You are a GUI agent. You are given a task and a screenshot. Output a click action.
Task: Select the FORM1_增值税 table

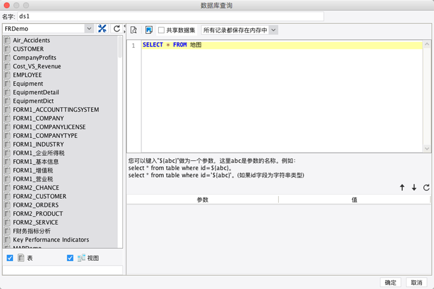(33, 170)
